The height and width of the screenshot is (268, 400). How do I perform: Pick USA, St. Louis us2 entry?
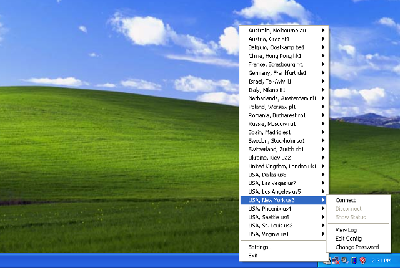coord(284,226)
